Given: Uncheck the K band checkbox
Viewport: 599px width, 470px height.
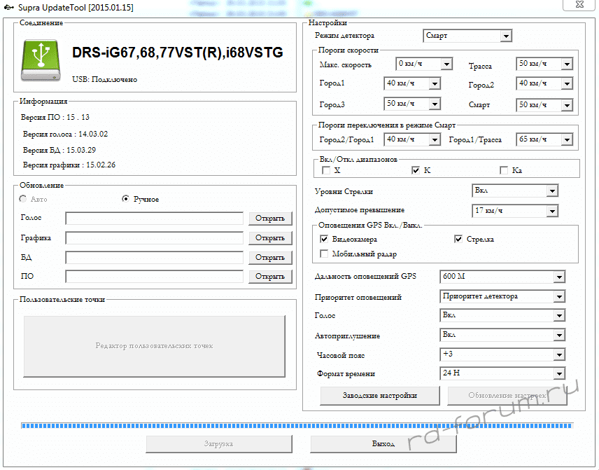Looking at the screenshot, I should [416, 171].
